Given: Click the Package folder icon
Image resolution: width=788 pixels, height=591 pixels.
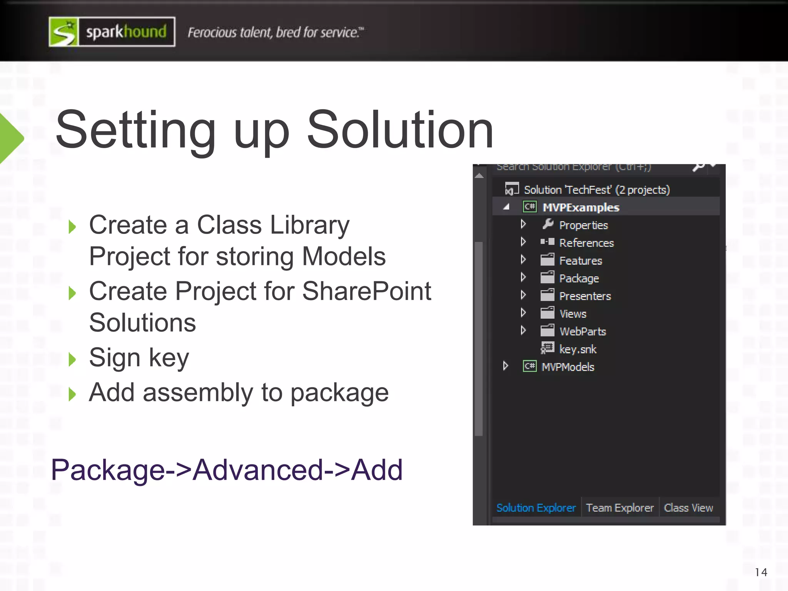Looking at the screenshot, I should pos(547,277).
